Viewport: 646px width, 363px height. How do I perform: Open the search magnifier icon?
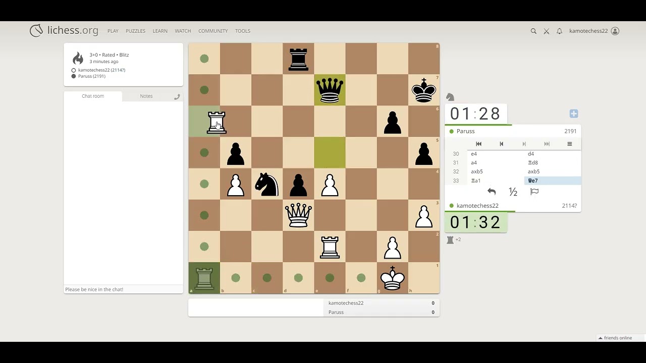click(533, 31)
